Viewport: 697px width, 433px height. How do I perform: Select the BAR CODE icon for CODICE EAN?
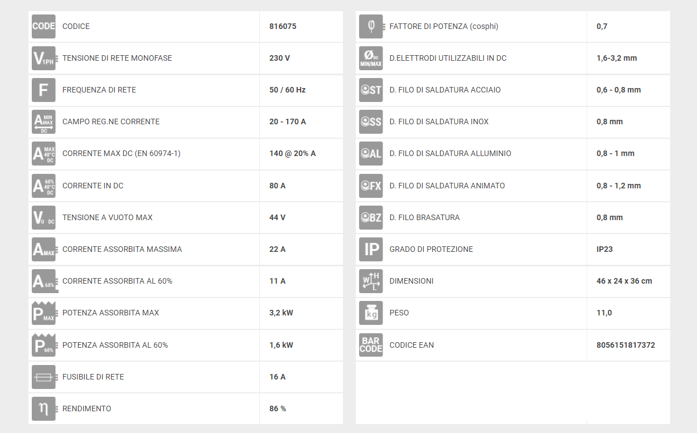(371, 345)
